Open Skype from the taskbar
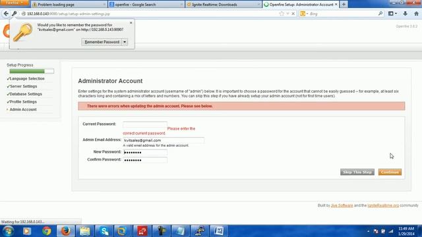The height and width of the screenshot is (237, 422). pos(104,231)
